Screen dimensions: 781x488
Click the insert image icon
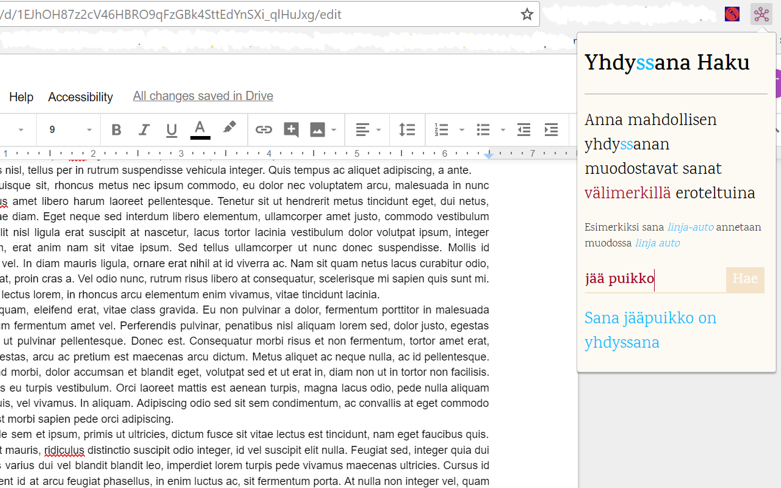[x=317, y=130]
